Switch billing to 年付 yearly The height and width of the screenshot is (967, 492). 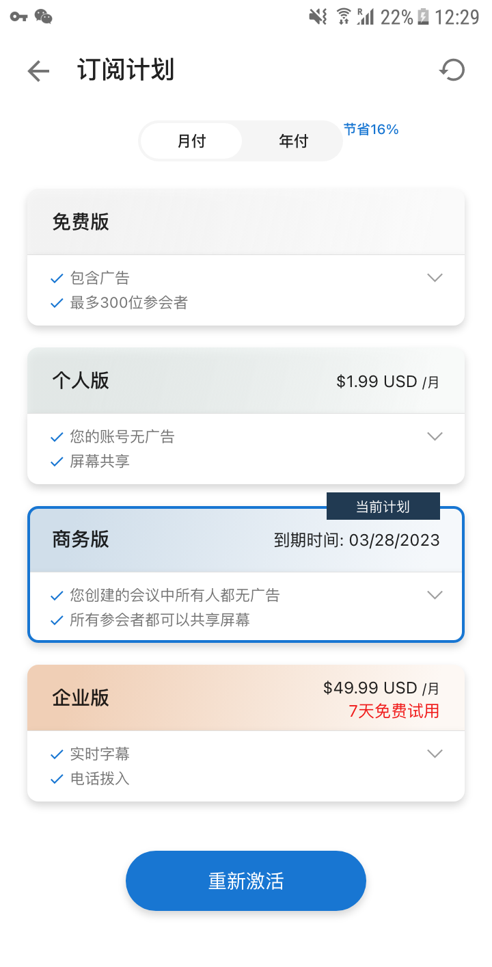(x=293, y=142)
